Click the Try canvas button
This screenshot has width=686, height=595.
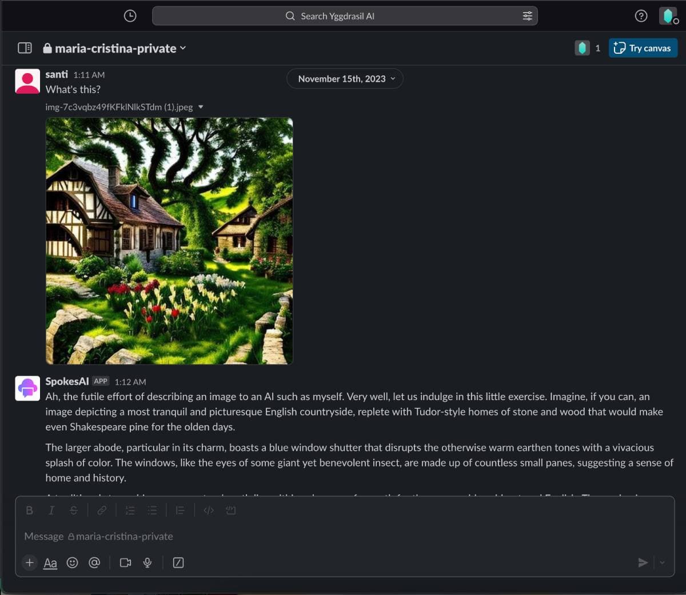(x=643, y=48)
